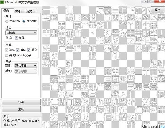Toggle the 英文 character set checkbox

29,50
